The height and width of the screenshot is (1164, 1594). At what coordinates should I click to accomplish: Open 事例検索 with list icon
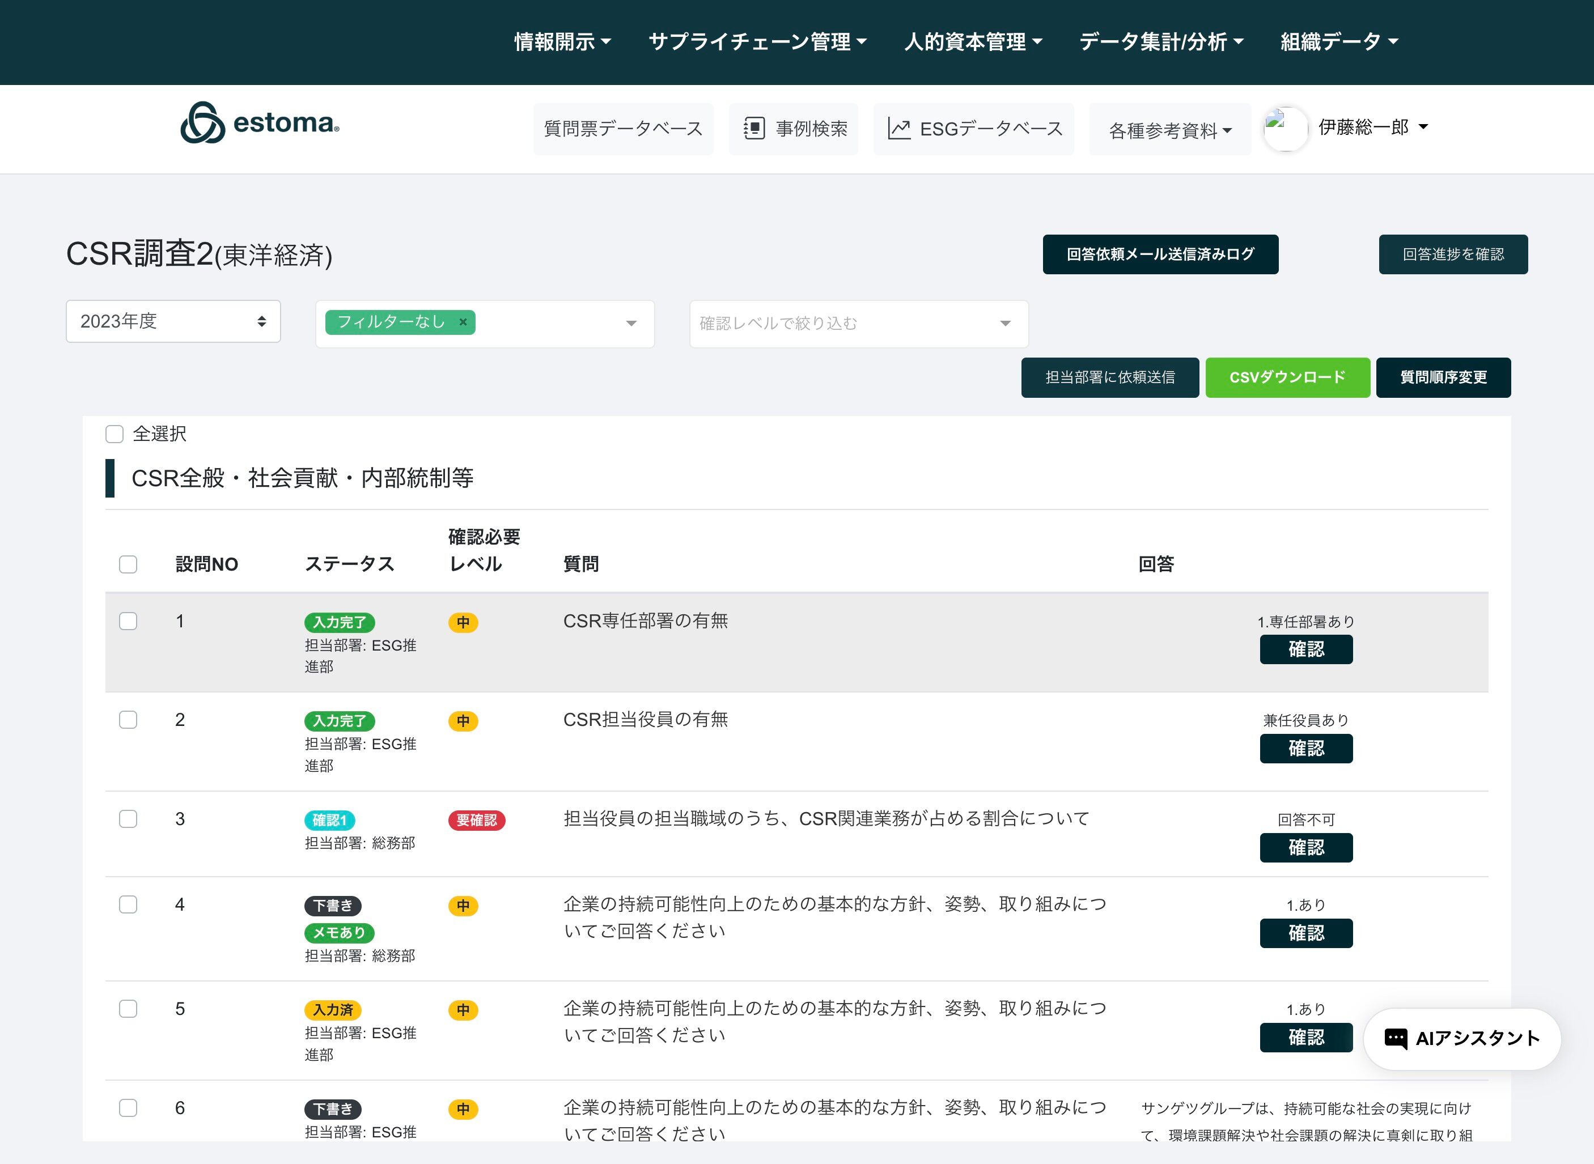(754, 128)
